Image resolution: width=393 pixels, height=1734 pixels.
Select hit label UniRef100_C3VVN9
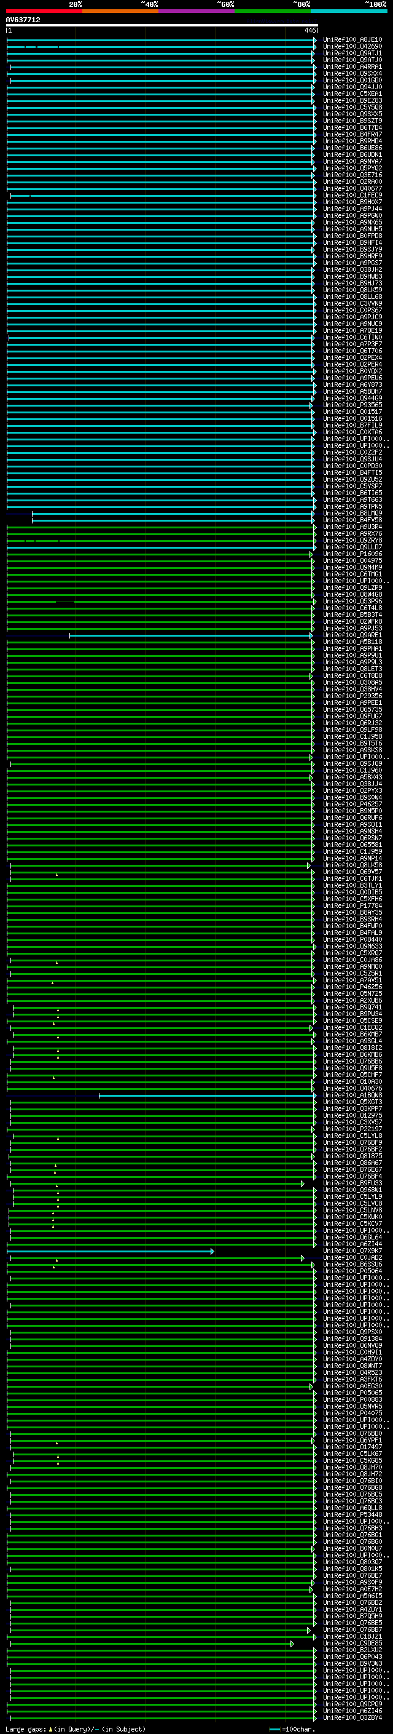(x=352, y=304)
